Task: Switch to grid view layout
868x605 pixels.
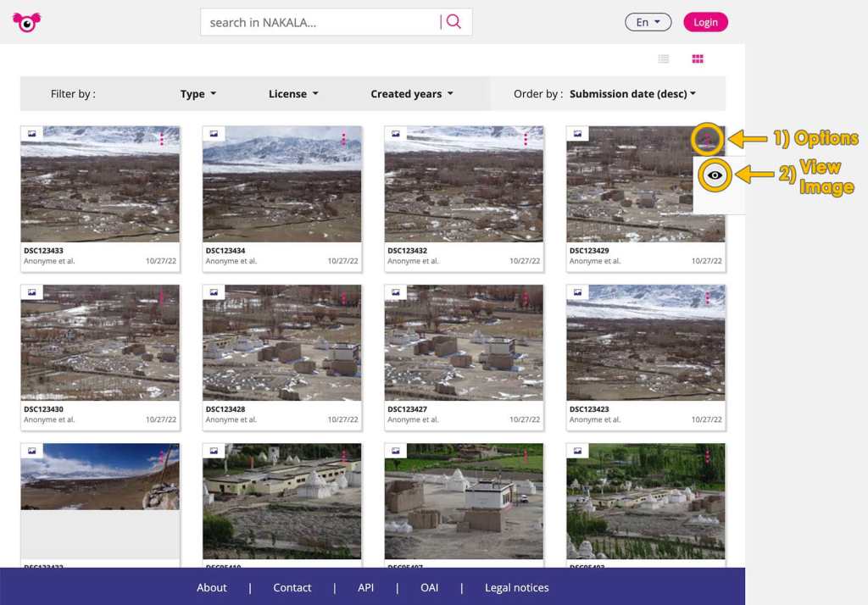Action: pyautogui.click(x=698, y=58)
